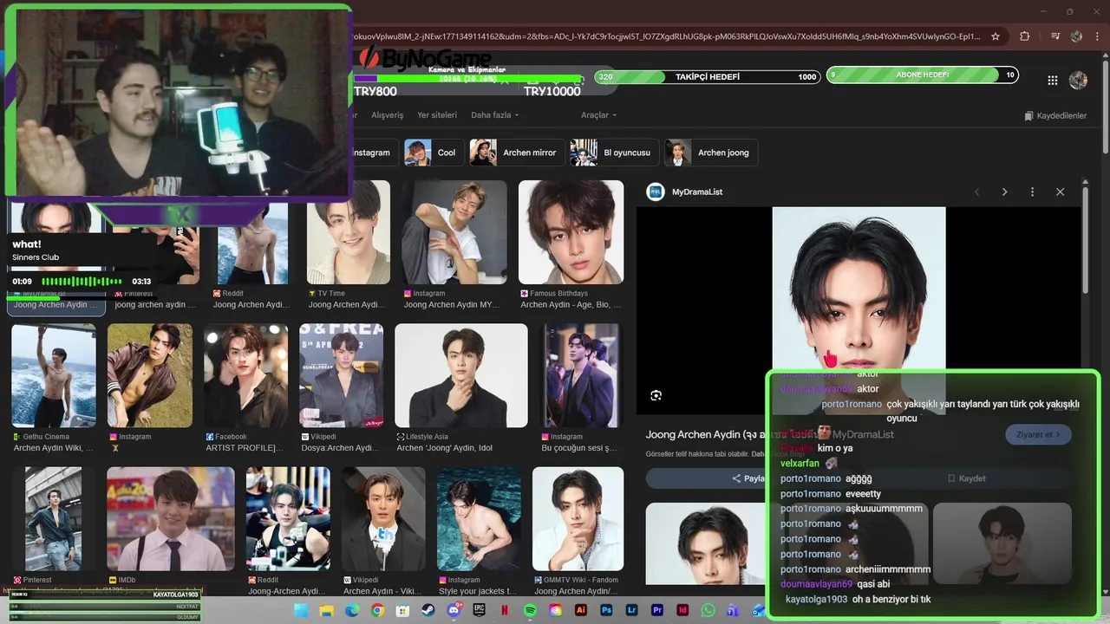Show next image in preview panel
Viewport: 1110px width, 624px height.
[1005, 192]
